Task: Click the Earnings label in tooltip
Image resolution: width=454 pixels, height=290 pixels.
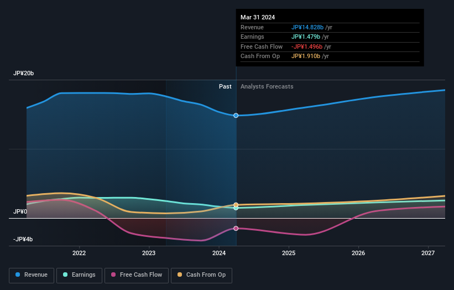Action: (x=252, y=37)
